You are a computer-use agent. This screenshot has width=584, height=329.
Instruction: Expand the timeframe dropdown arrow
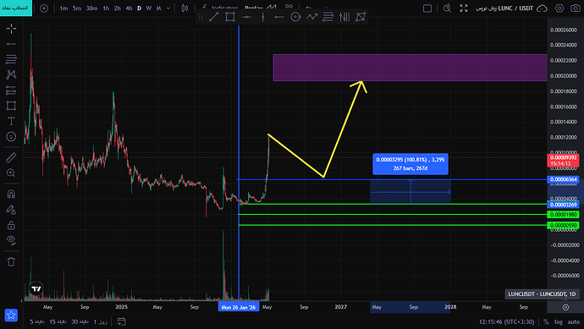point(168,8)
